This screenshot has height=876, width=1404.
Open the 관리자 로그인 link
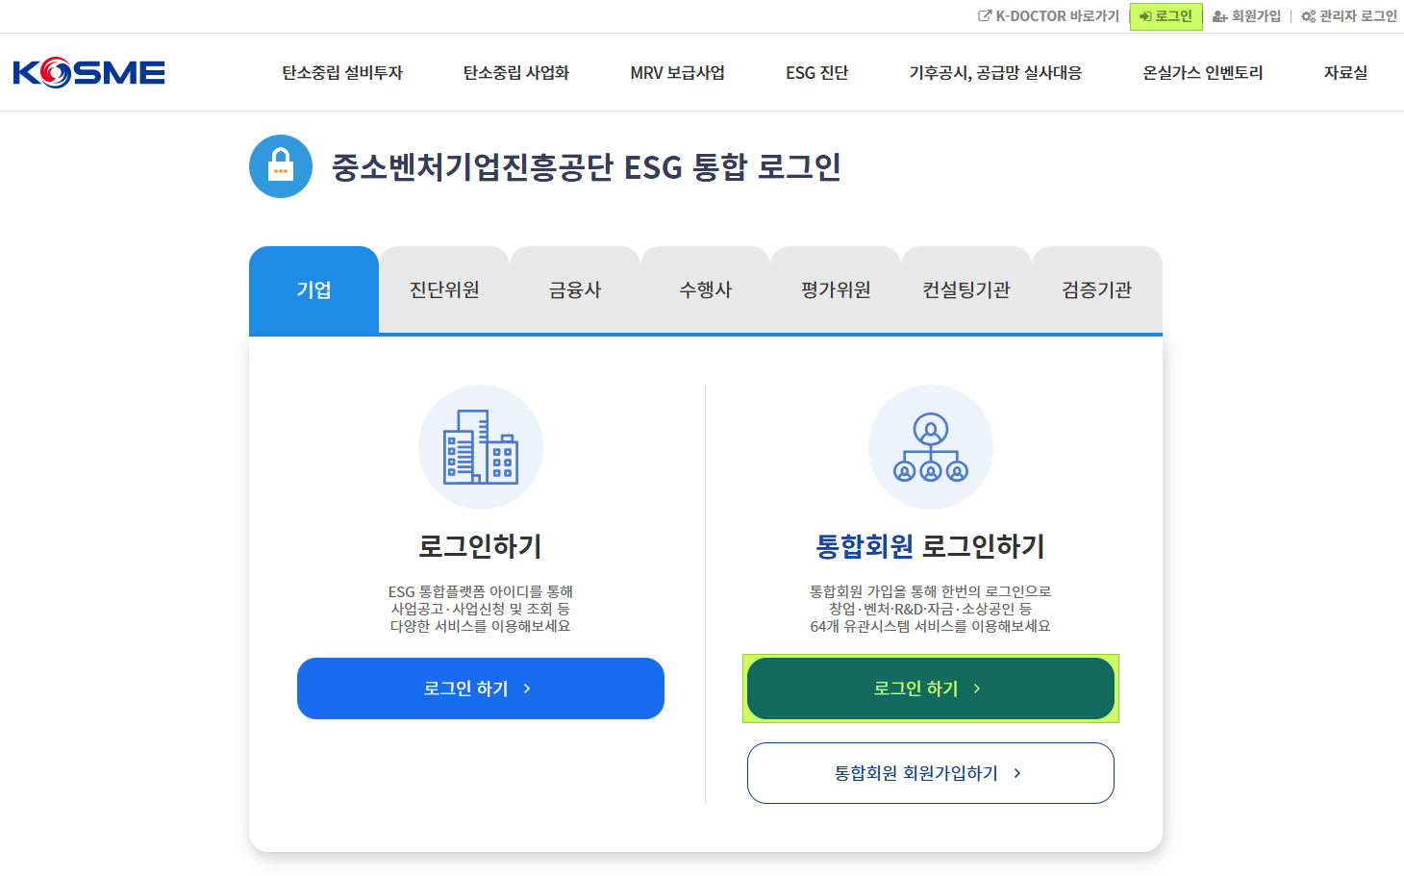tap(1349, 16)
